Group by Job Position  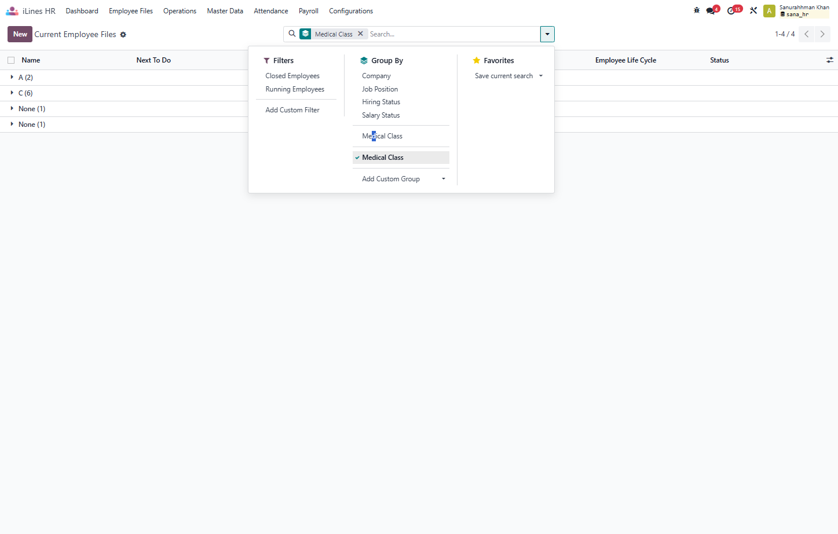380,89
